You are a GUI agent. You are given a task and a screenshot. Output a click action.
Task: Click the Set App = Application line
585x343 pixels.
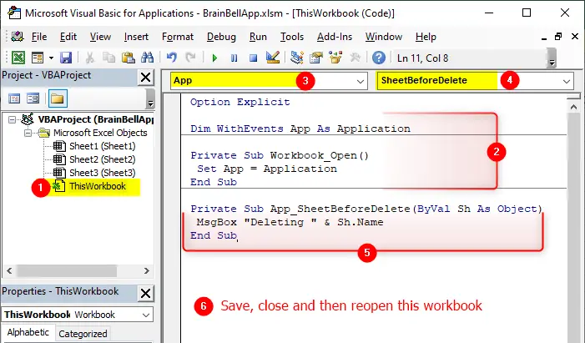click(267, 169)
